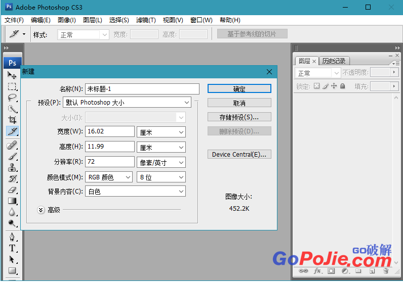Screen dimensions: 403x283
Task: Open the layer blend mode 正常 dropdown
Action: (317, 73)
